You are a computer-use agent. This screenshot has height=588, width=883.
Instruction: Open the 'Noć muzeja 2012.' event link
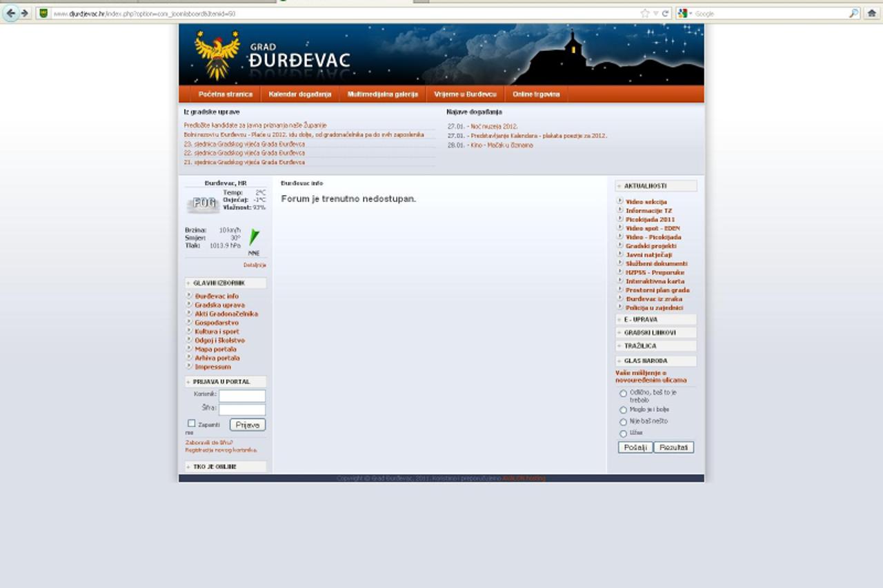[494, 127]
